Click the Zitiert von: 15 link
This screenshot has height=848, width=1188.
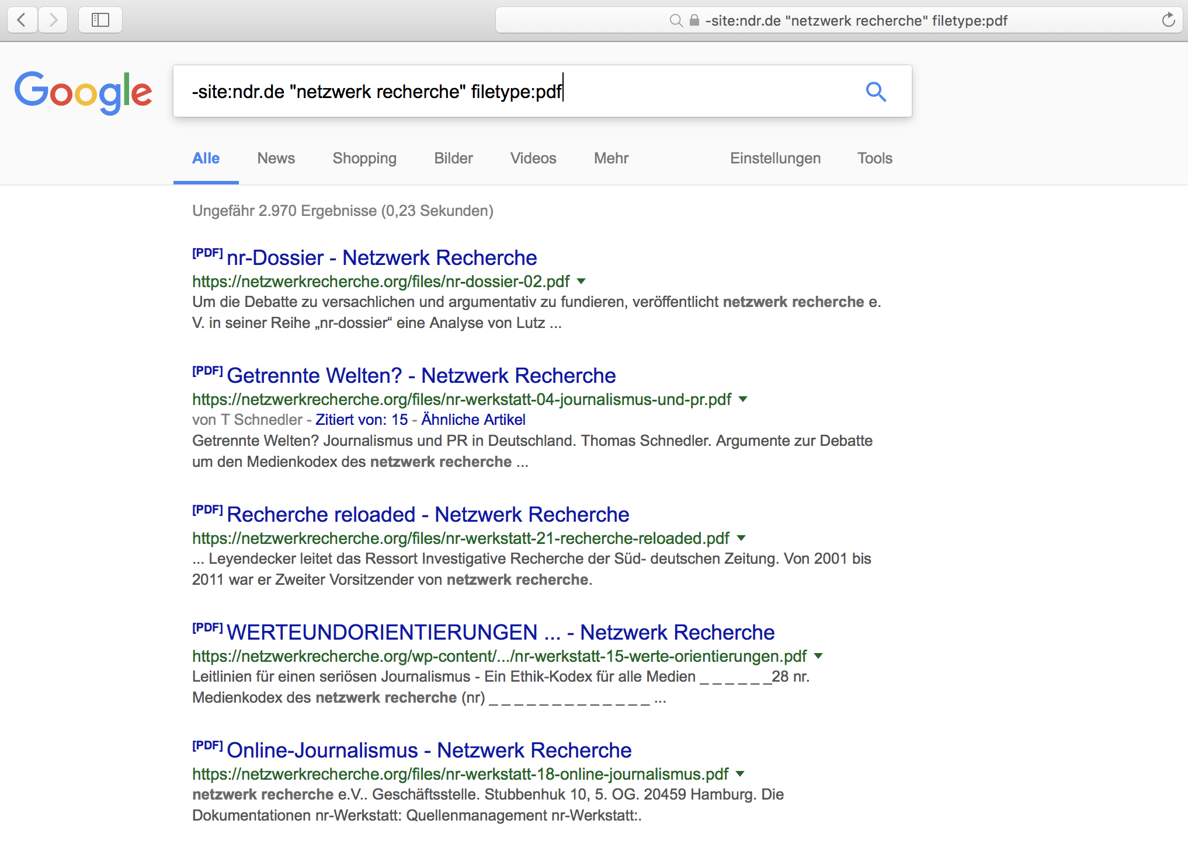362,420
